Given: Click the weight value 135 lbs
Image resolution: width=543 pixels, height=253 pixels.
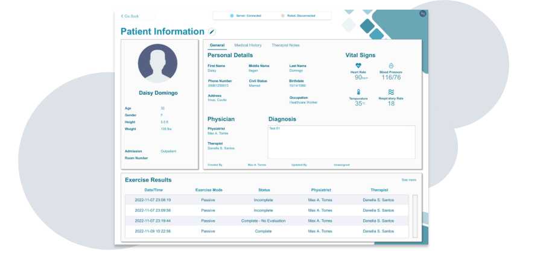Looking at the screenshot, I should click(x=166, y=129).
